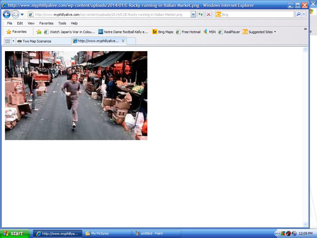Open the Favorites center star button
This screenshot has height=238, width=317.
(16, 32)
